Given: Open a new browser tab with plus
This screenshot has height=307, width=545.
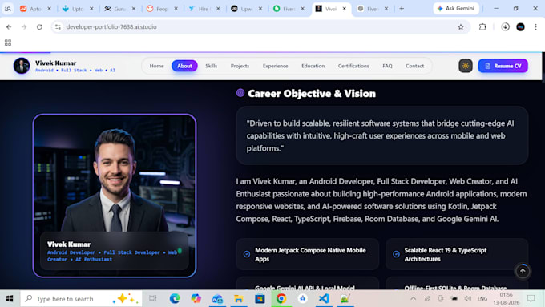Looking at the screenshot, I should pos(402,9).
